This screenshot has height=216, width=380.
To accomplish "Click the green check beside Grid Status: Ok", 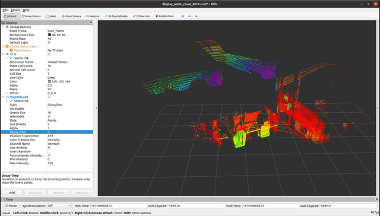I will tap(11, 58).
